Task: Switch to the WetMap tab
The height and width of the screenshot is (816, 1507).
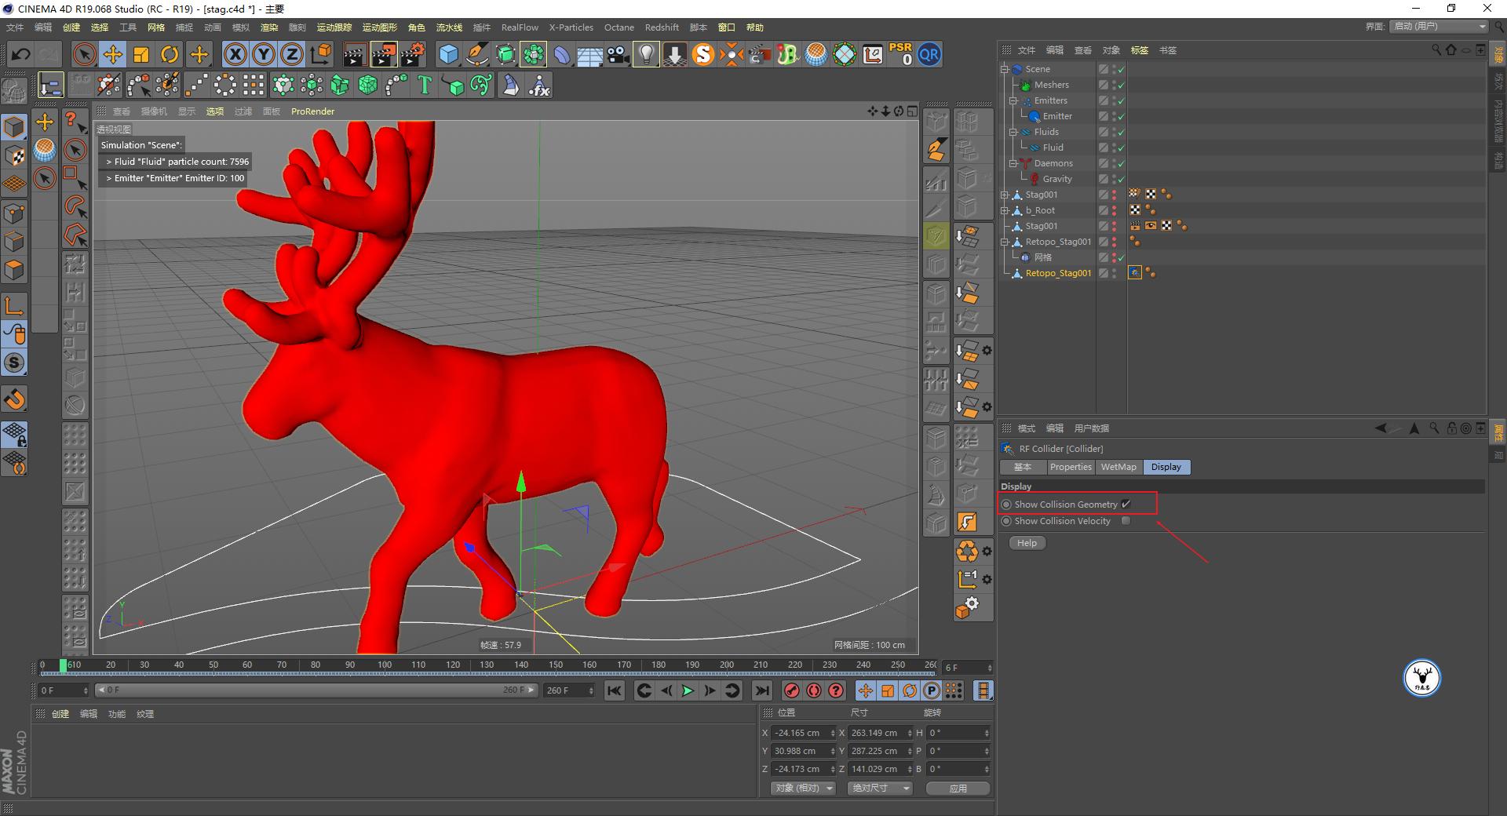Action: 1118,467
